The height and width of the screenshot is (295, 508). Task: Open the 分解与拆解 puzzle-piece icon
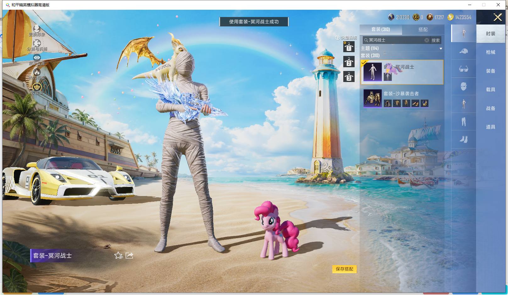37,43
